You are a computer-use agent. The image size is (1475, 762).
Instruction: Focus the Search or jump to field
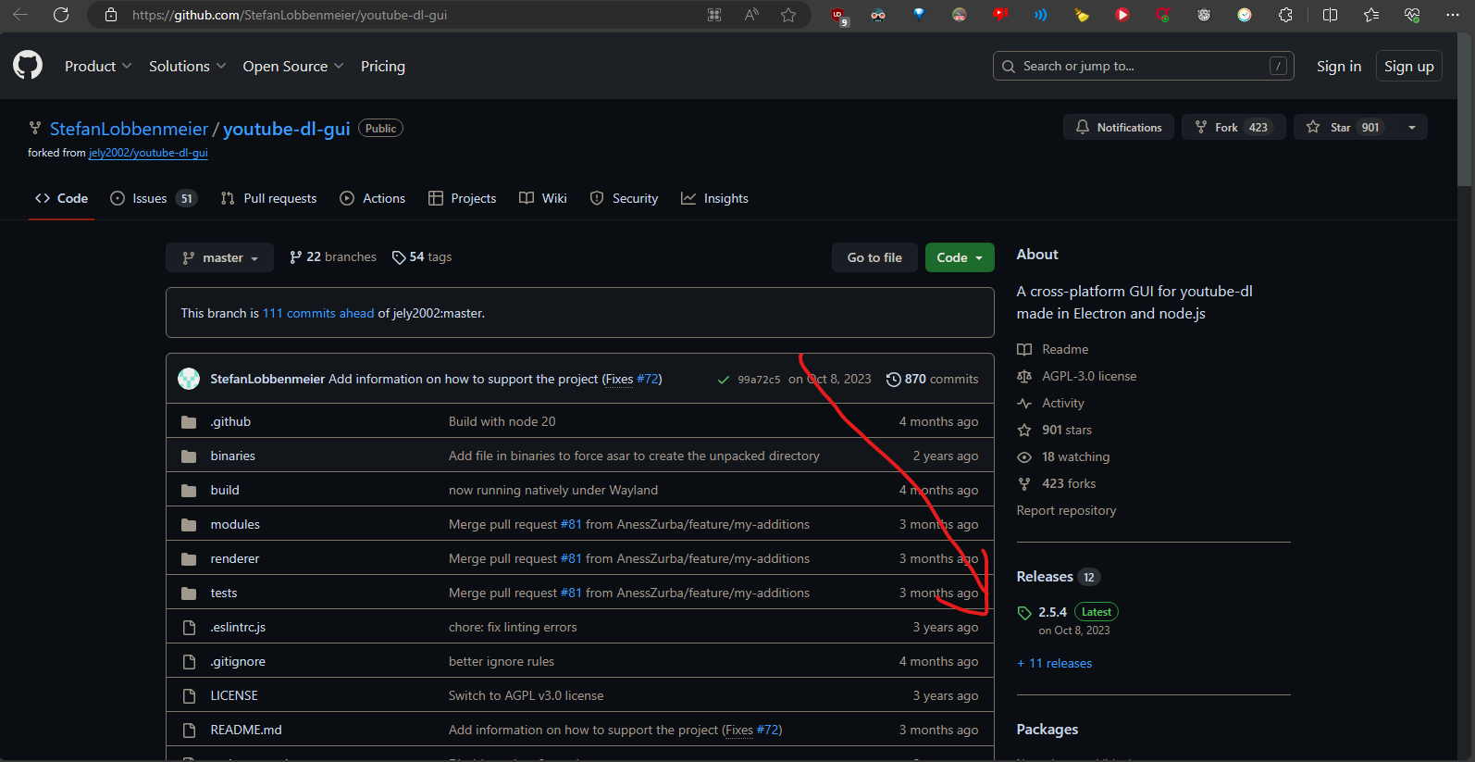pyautogui.click(x=1144, y=66)
